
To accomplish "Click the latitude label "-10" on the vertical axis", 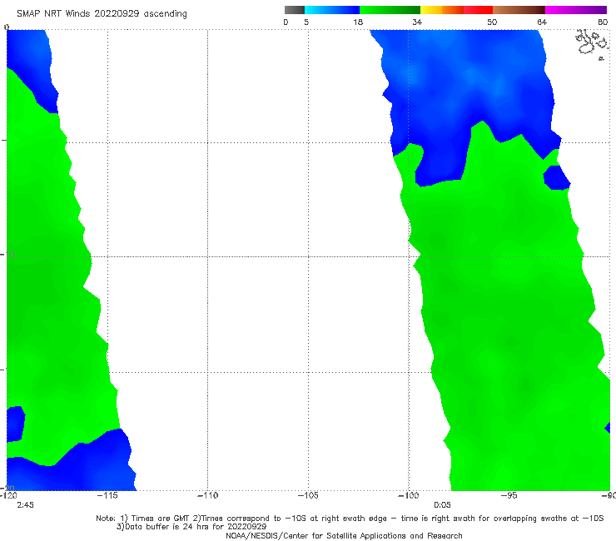I will [x=7, y=255].
